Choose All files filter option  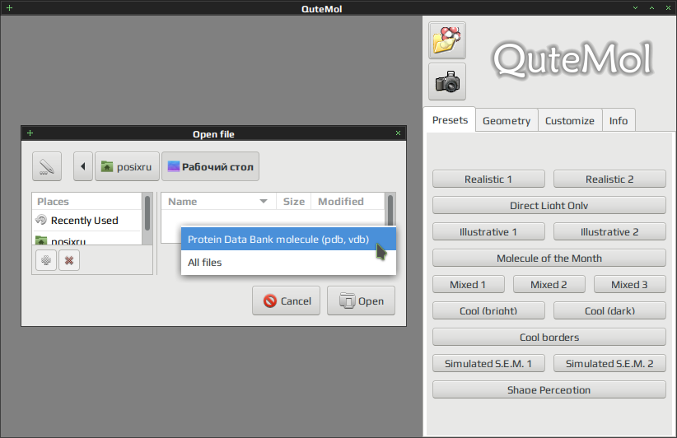tap(288, 263)
